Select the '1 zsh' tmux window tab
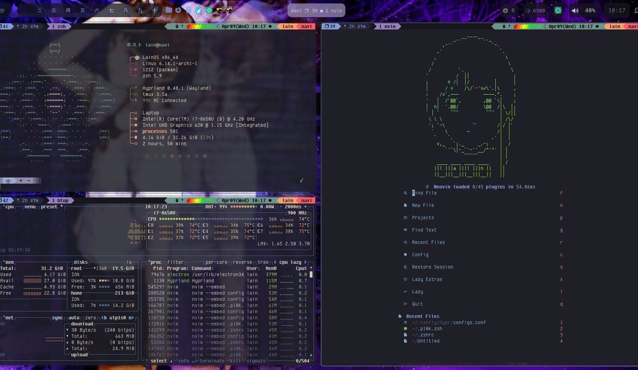 59,27
